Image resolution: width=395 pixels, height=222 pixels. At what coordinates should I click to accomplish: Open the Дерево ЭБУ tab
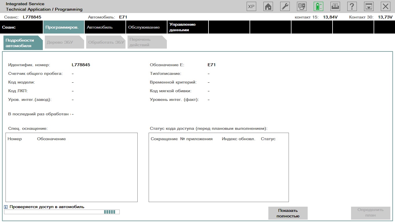coord(64,42)
